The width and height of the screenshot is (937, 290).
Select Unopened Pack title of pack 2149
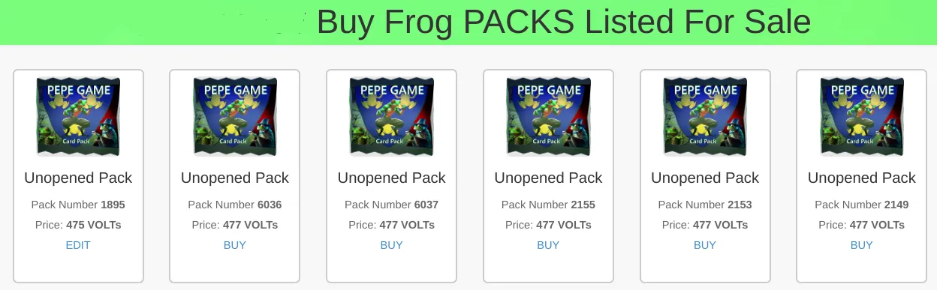click(x=862, y=178)
